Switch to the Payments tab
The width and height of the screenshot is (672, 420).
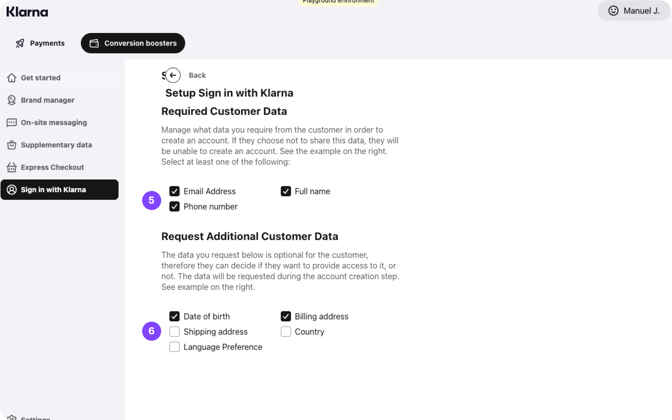pos(40,43)
